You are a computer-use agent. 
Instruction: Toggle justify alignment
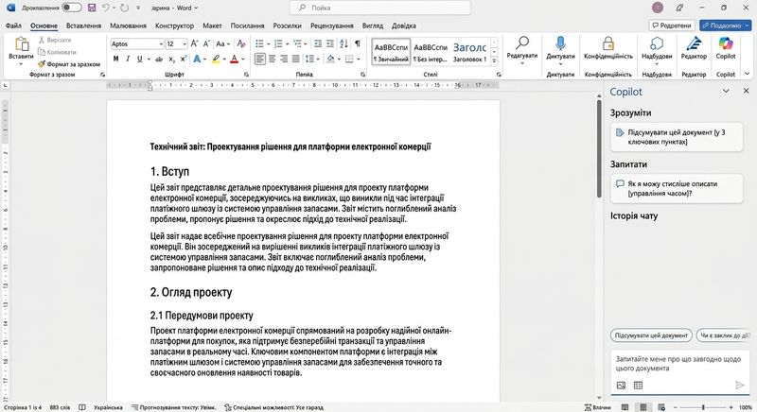pyautogui.click(x=295, y=59)
